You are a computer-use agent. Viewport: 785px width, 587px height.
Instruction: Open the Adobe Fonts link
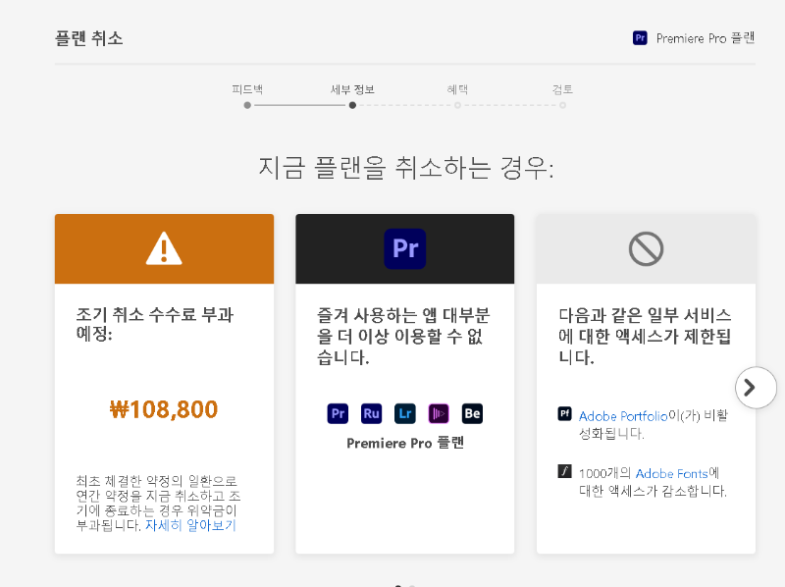(x=672, y=473)
